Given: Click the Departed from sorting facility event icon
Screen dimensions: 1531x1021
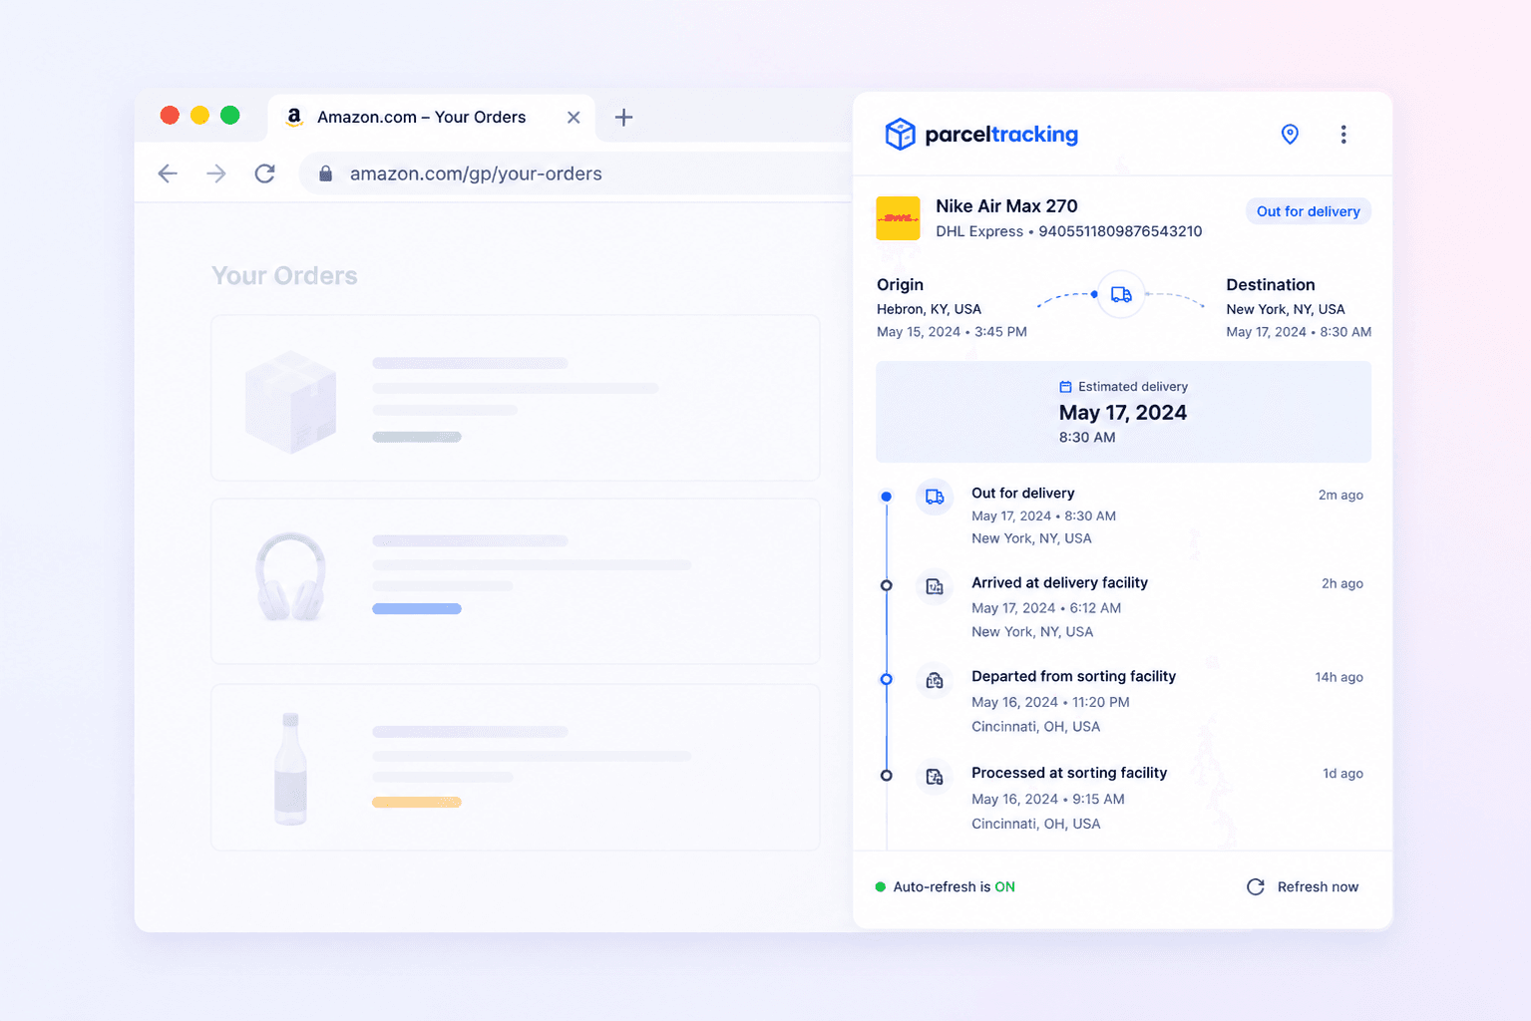Looking at the screenshot, I should tap(935, 680).
